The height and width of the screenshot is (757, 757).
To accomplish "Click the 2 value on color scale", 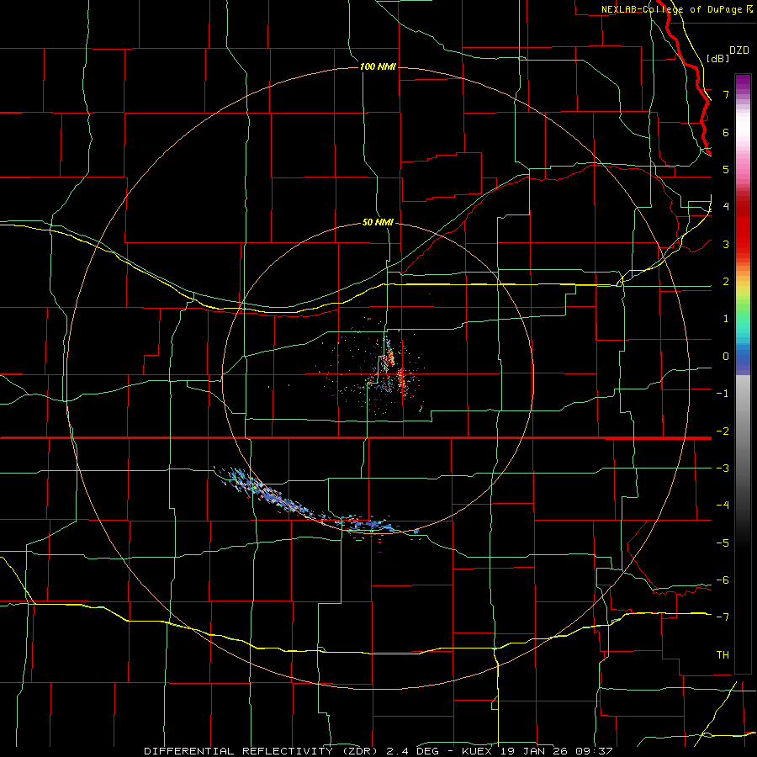I will [726, 281].
